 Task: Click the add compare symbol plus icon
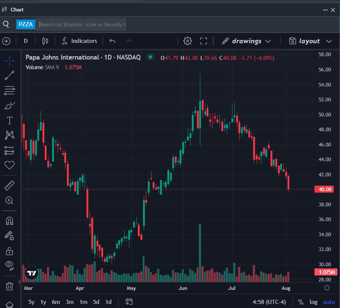6,41
